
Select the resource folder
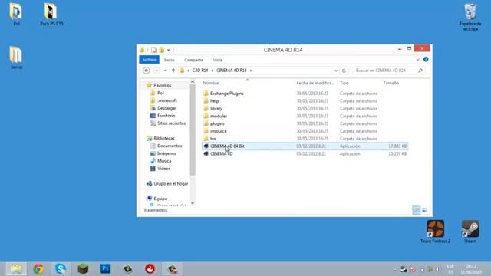[x=218, y=131]
